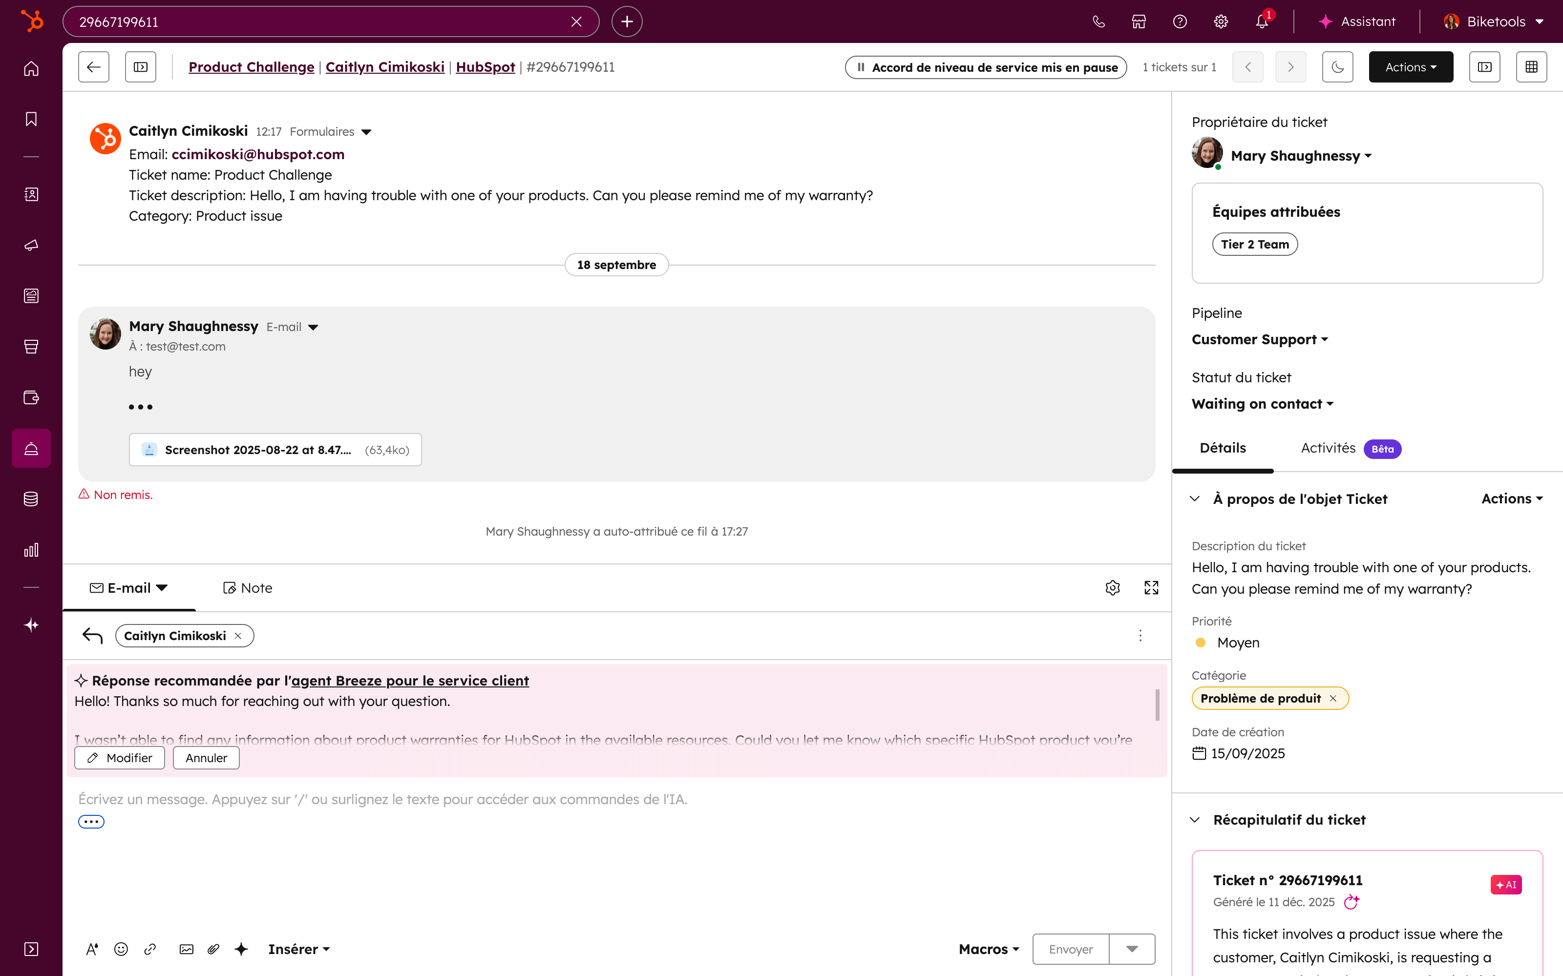Open the Reporting bar chart icon
The width and height of the screenshot is (1563, 976).
[x=30, y=550]
